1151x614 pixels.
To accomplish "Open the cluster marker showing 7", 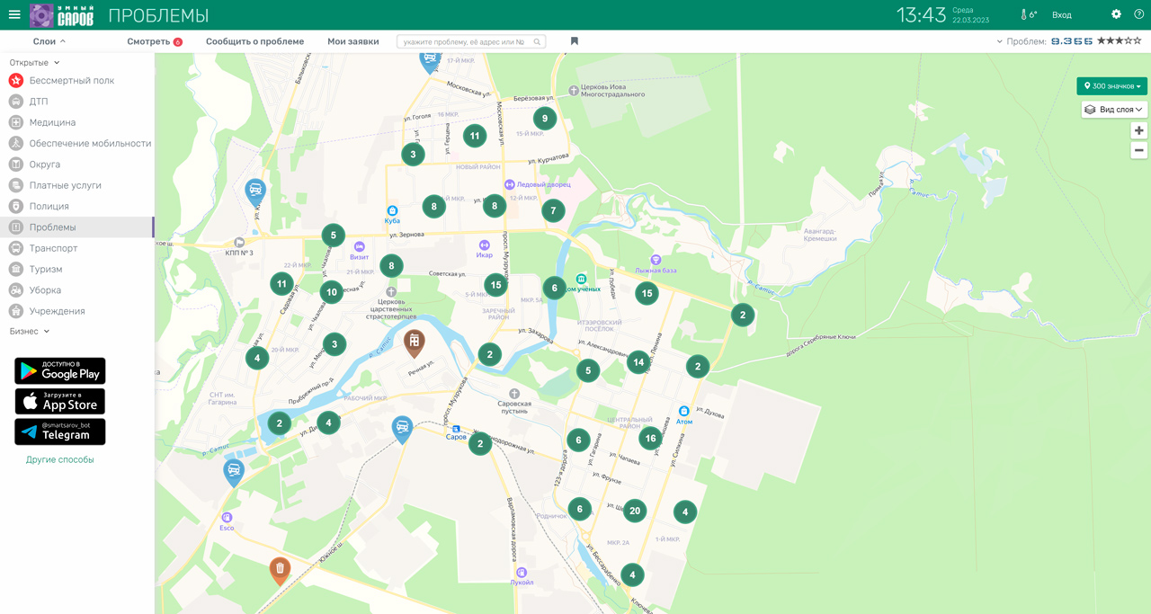I will [553, 211].
